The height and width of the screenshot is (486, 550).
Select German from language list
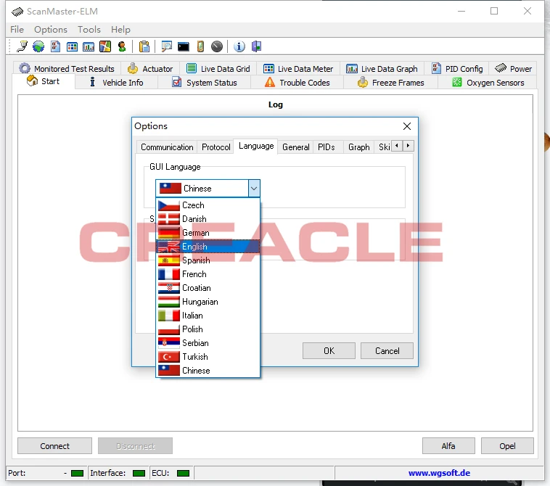tap(208, 232)
